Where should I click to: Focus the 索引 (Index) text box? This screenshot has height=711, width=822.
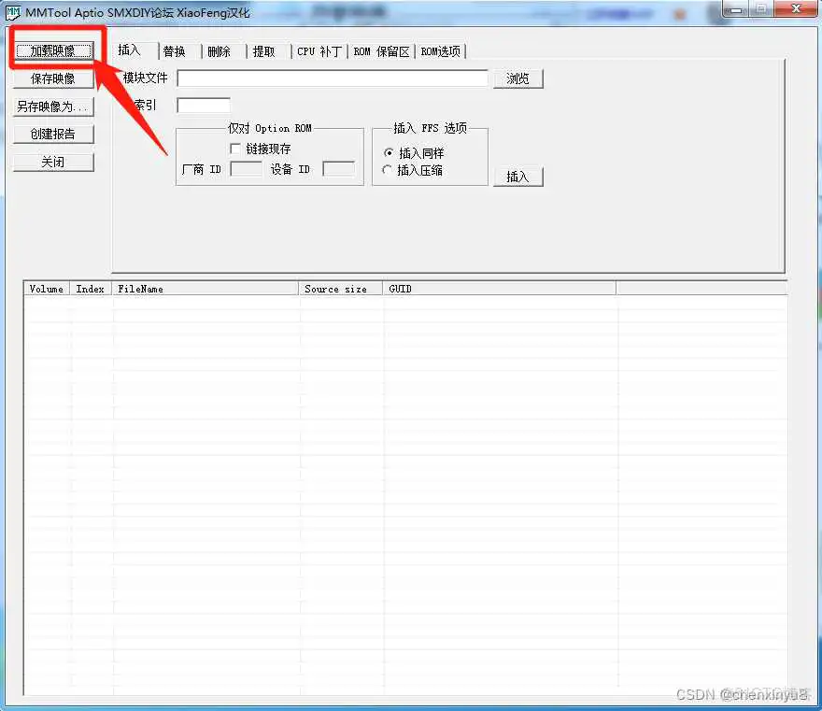pos(203,106)
